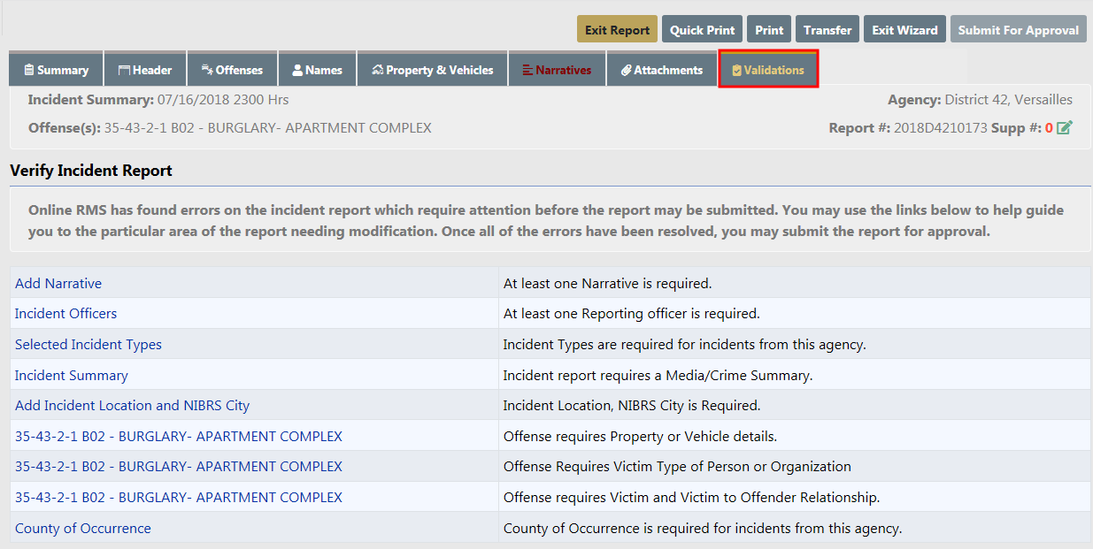
Task: Click the plain Print button
Action: pos(769,30)
